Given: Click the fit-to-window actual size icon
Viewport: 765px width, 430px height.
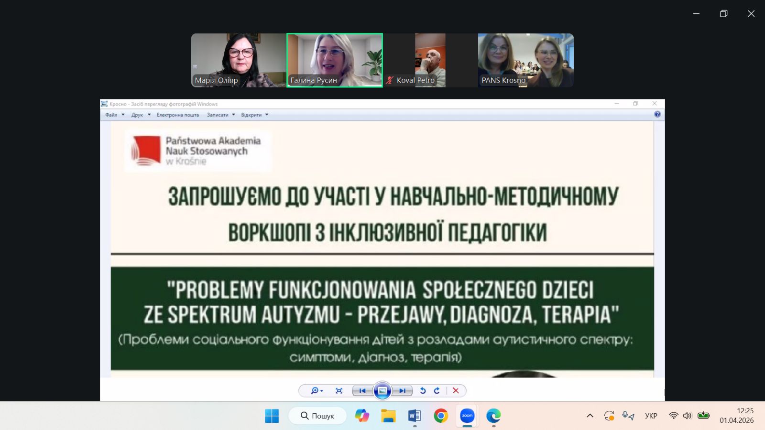Looking at the screenshot, I should click(339, 391).
